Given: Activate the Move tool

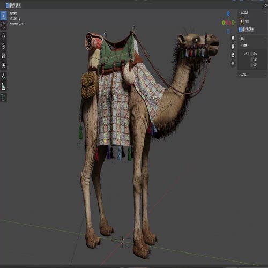Looking at the screenshot, I should click(3, 36).
